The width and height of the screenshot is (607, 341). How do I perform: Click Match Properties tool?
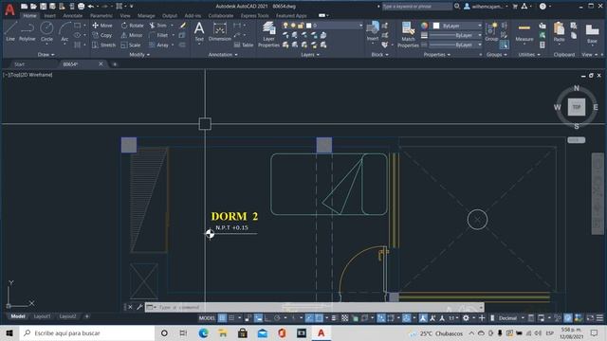(x=408, y=34)
